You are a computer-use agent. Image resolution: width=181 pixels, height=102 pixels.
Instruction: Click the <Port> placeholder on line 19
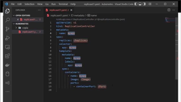pyautogui.click(x=102, y=86)
